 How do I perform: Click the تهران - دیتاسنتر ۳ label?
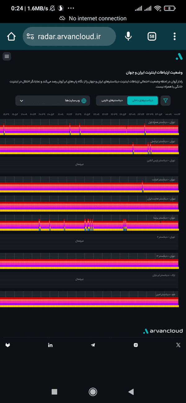coord(166,256)
